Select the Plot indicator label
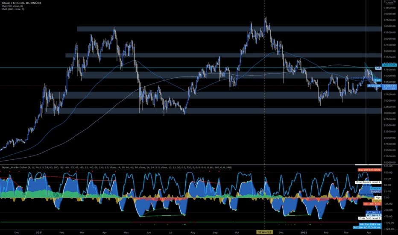Viewport: 398px width, 235px height. coord(378,198)
